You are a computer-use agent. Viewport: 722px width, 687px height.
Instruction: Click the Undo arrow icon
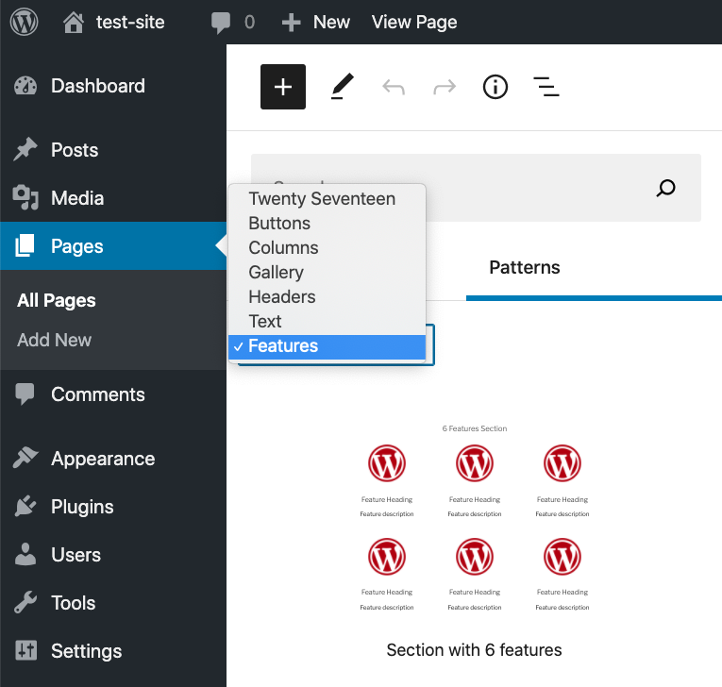tap(394, 87)
